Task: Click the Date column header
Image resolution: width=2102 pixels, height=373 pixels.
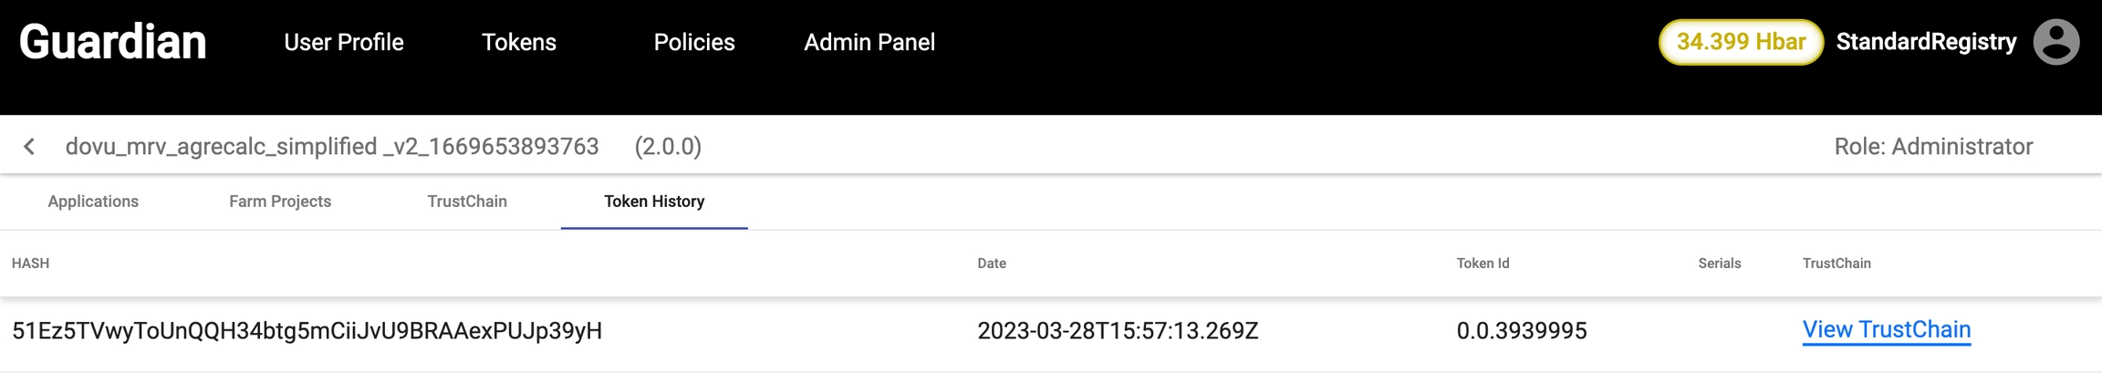Action: click(992, 264)
